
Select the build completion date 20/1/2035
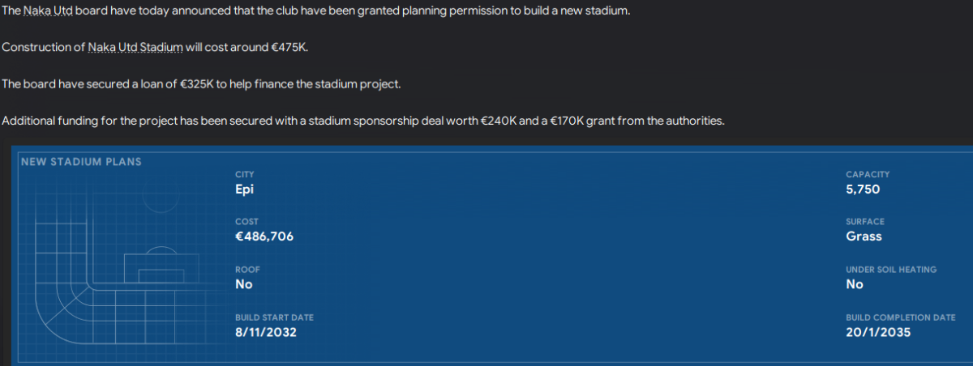(x=879, y=332)
